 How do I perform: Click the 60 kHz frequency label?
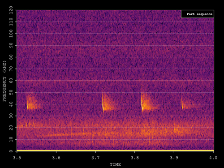(x=11, y=81)
